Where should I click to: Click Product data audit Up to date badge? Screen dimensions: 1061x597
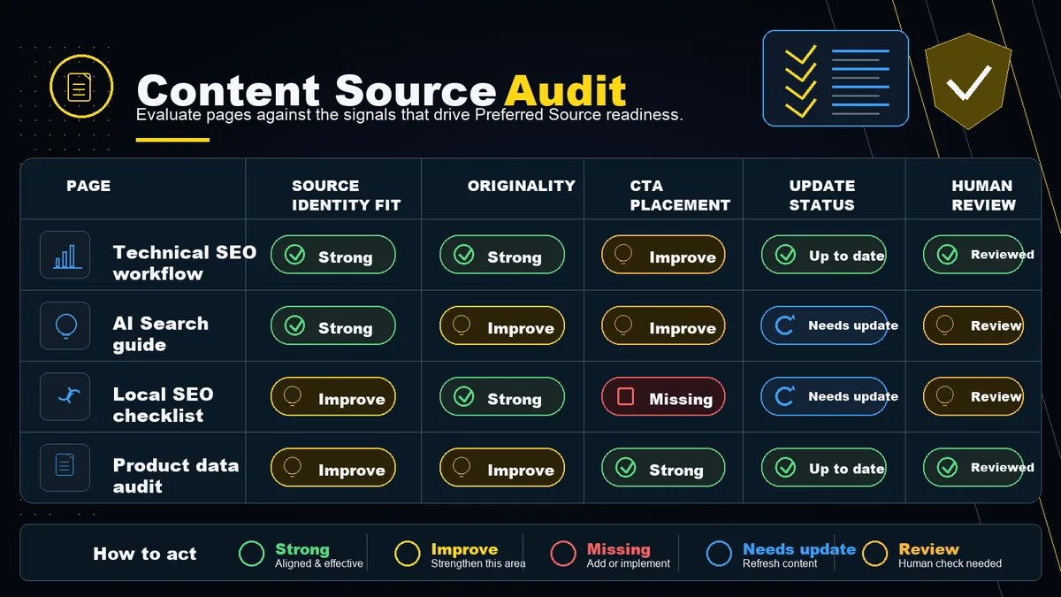[x=824, y=468]
